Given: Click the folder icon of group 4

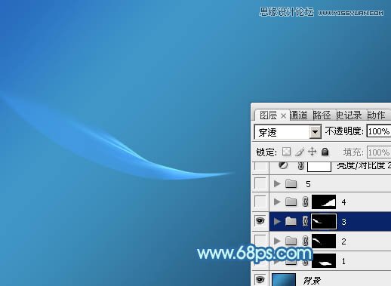Looking at the screenshot, I should tap(291, 201).
